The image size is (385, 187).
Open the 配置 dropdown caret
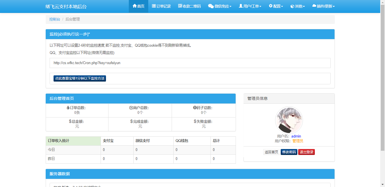(x=282, y=6)
